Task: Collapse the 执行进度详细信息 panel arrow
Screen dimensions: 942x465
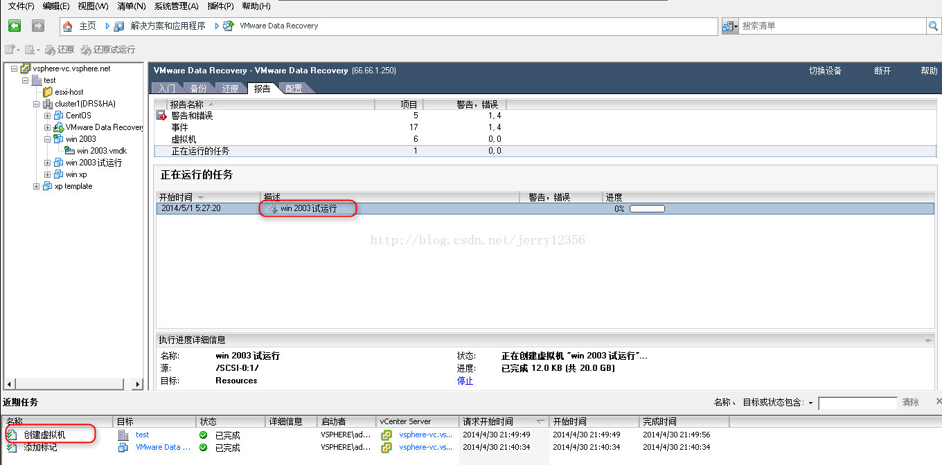Action: [928, 340]
